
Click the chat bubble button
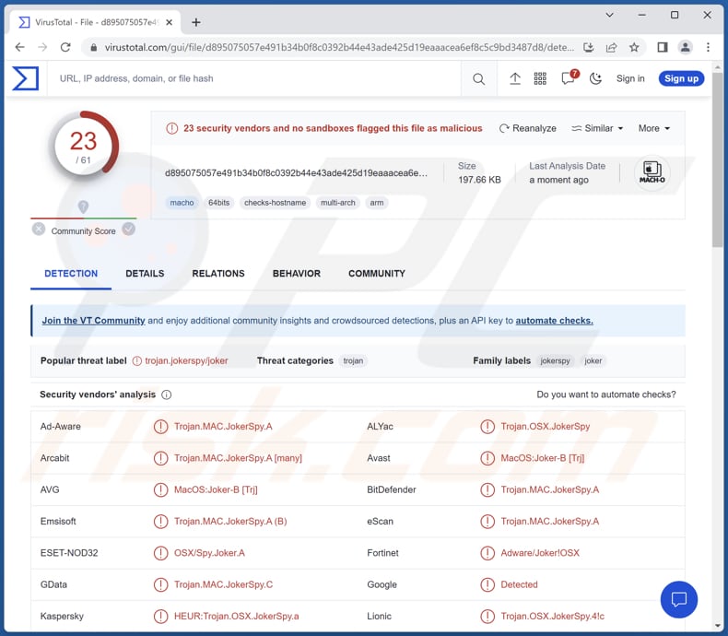679,599
